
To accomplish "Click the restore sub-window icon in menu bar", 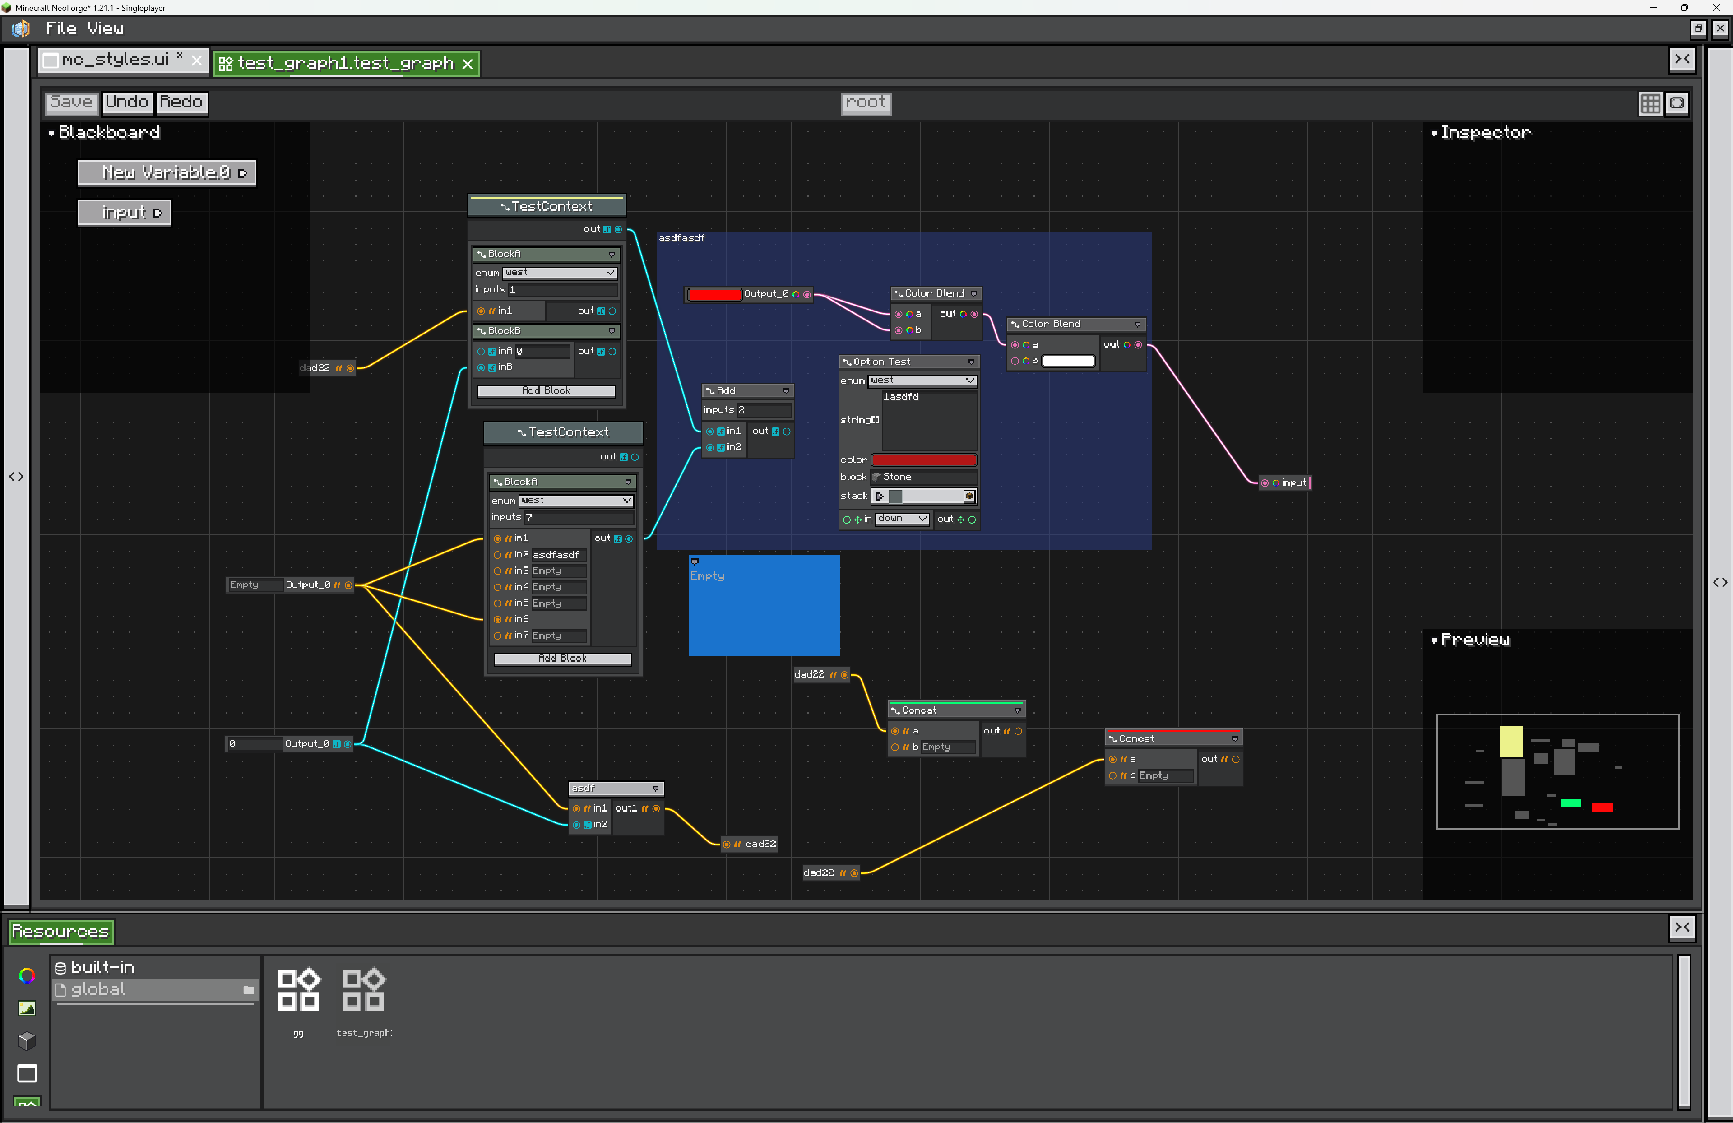I will (x=1698, y=28).
